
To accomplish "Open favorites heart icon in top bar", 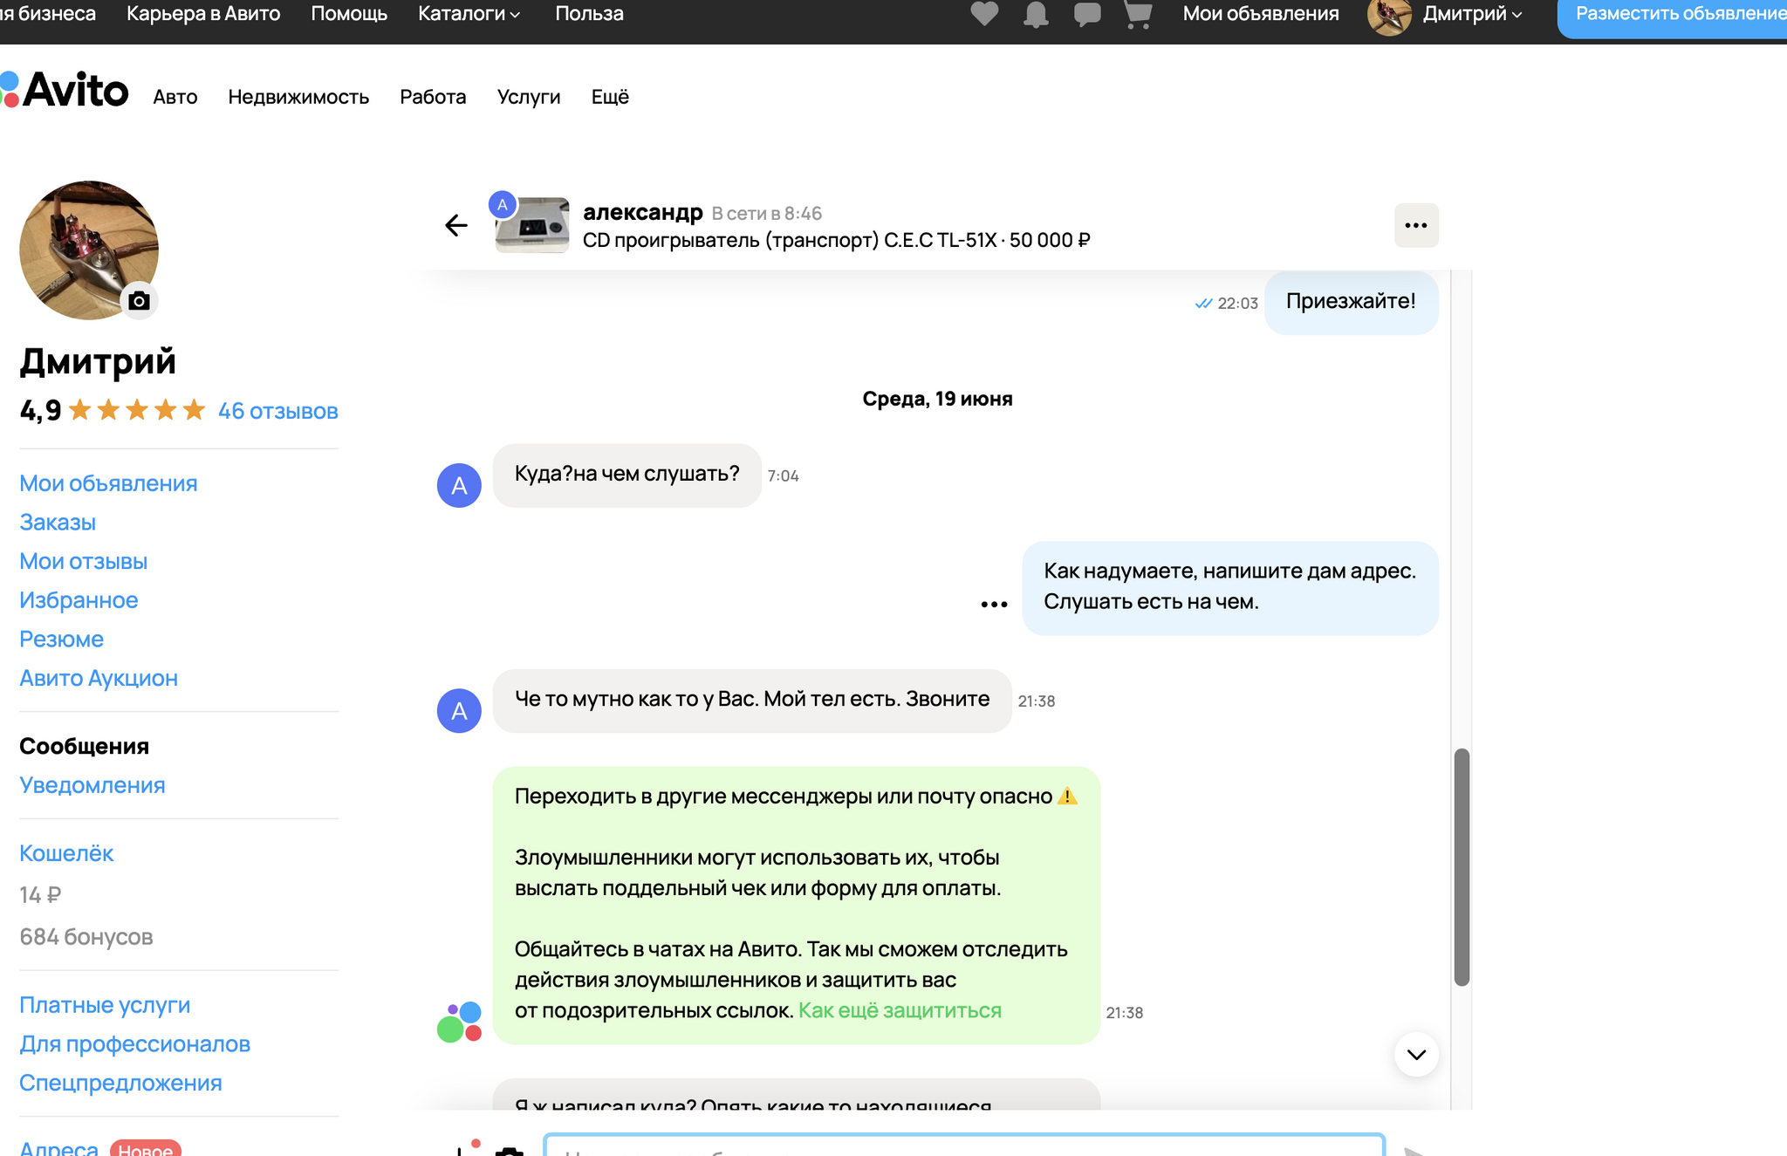I will pos(984,14).
